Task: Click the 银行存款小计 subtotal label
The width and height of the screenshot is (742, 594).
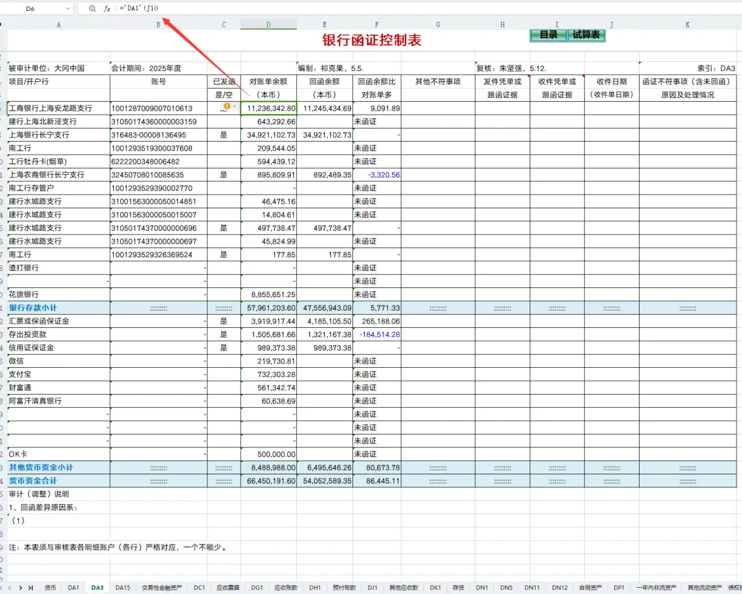Action: pyautogui.click(x=58, y=308)
